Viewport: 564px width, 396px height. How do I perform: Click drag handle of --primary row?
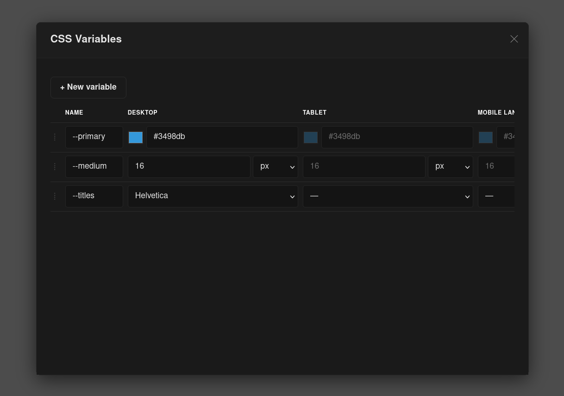[x=55, y=137]
